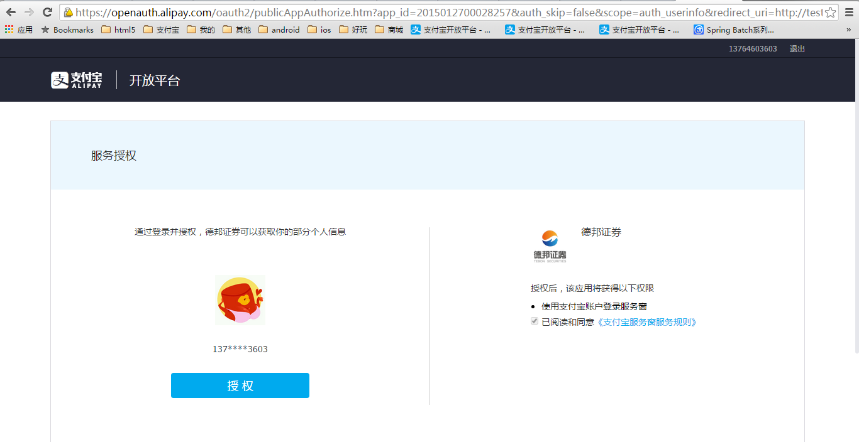Click the red envelope user avatar

(240, 300)
